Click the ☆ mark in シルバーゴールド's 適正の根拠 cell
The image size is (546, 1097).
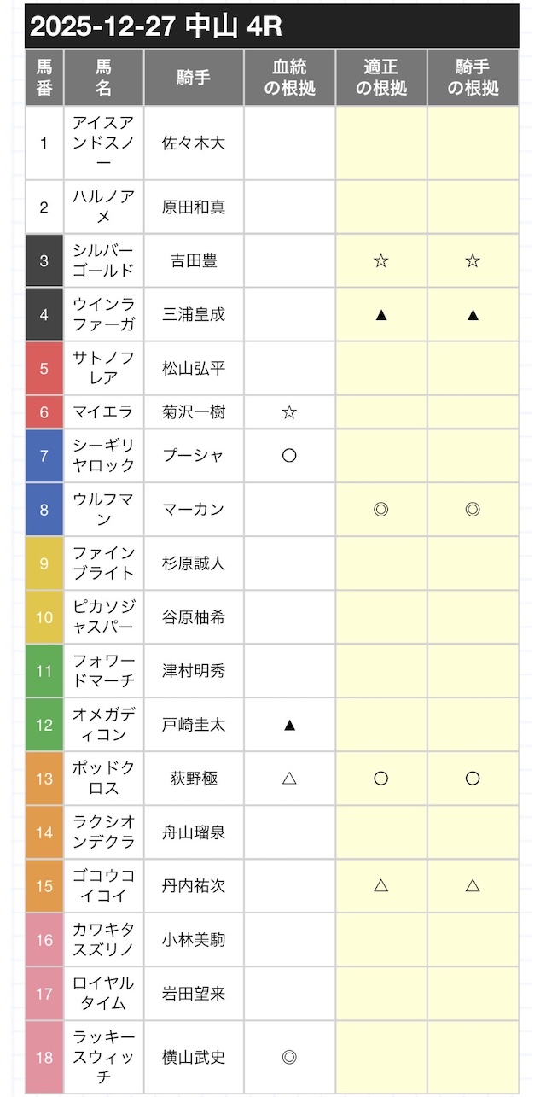[x=381, y=261]
